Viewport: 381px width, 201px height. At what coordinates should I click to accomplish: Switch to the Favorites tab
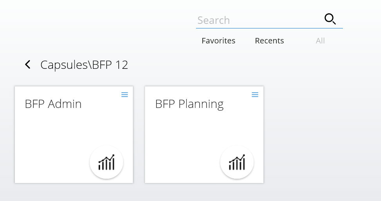coord(218,41)
